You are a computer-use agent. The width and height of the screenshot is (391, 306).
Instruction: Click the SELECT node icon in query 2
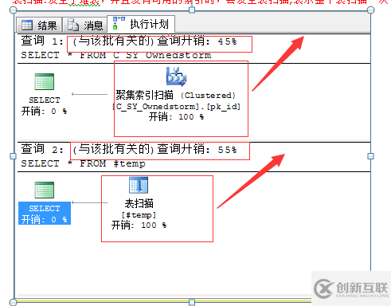click(45, 190)
